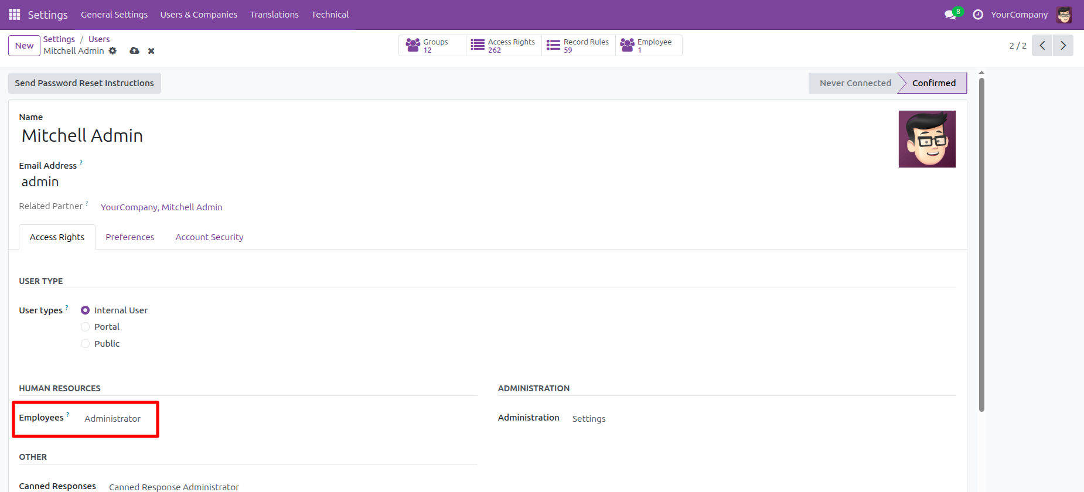The image size is (1084, 492).
Task: Open the Administration access level dropdown
Action: pos(589,419)
